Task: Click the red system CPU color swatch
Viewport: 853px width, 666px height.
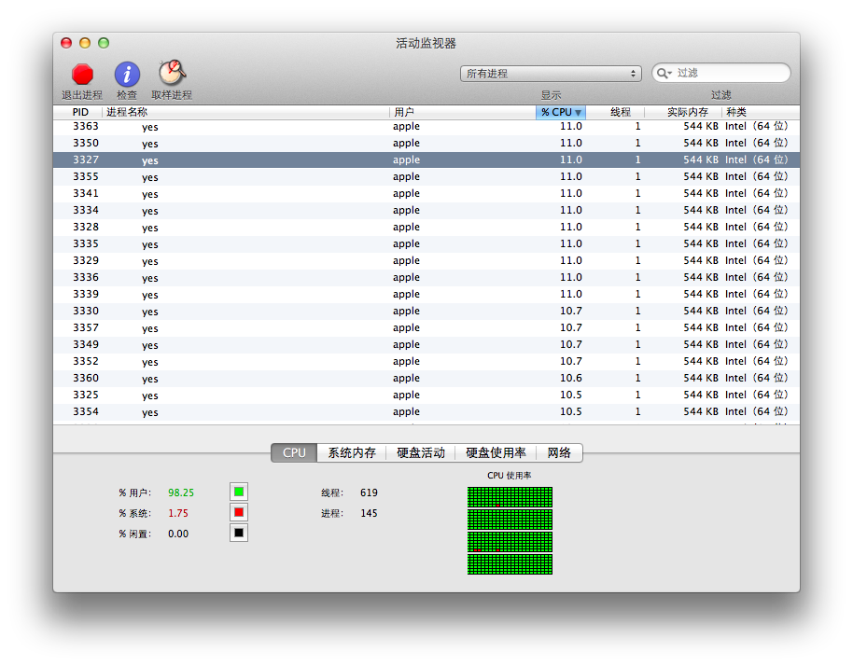Action: point(239,513)
